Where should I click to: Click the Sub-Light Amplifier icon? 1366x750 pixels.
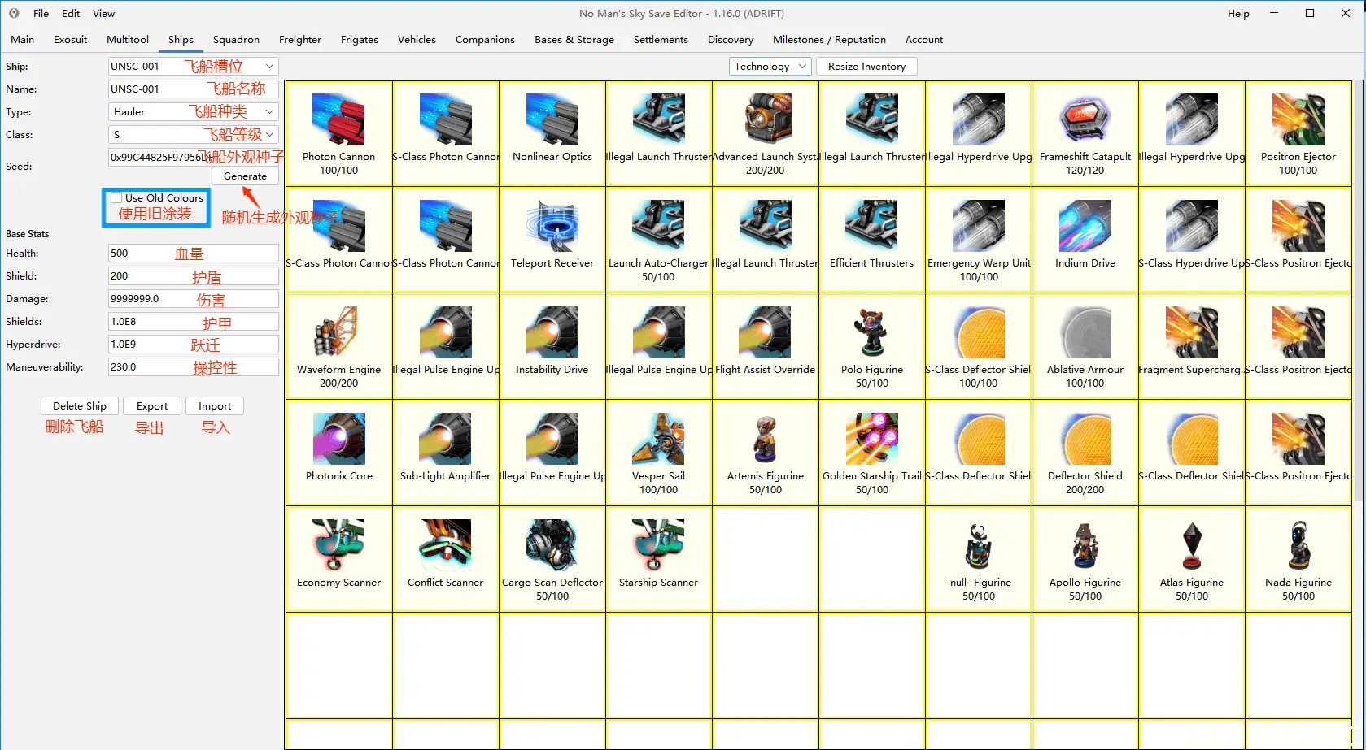446,438
